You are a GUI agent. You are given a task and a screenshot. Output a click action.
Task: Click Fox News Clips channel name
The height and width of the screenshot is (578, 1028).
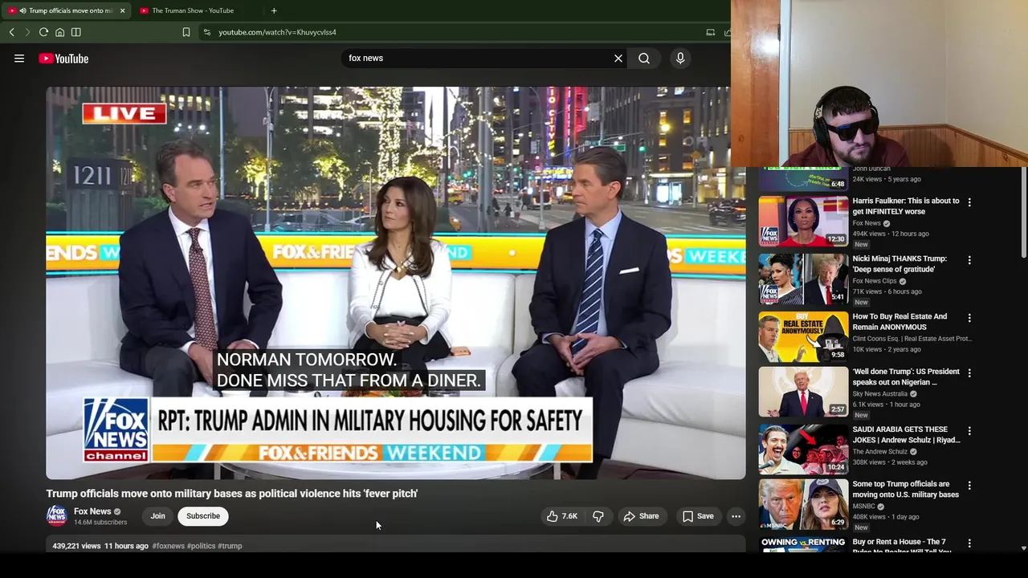[875, 282]
